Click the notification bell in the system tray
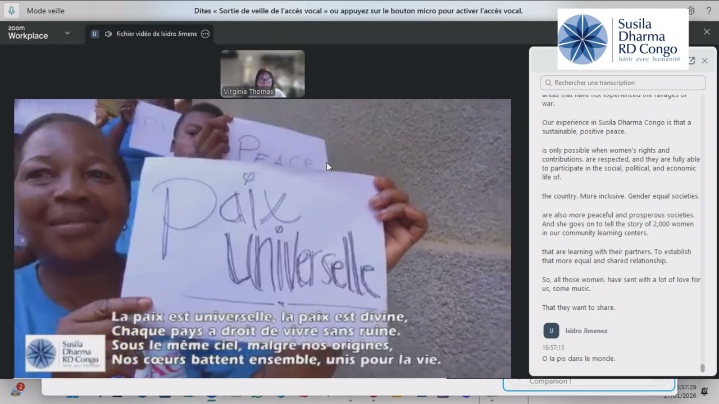This screenshot has height=404, width=719. (704, 391)
